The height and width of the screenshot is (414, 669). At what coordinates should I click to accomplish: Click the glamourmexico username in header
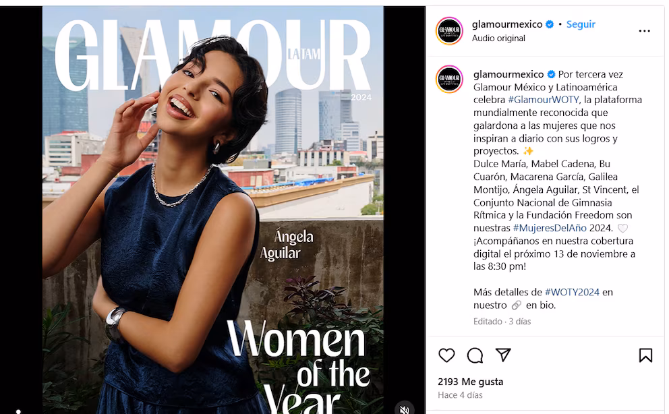point(507,24)
